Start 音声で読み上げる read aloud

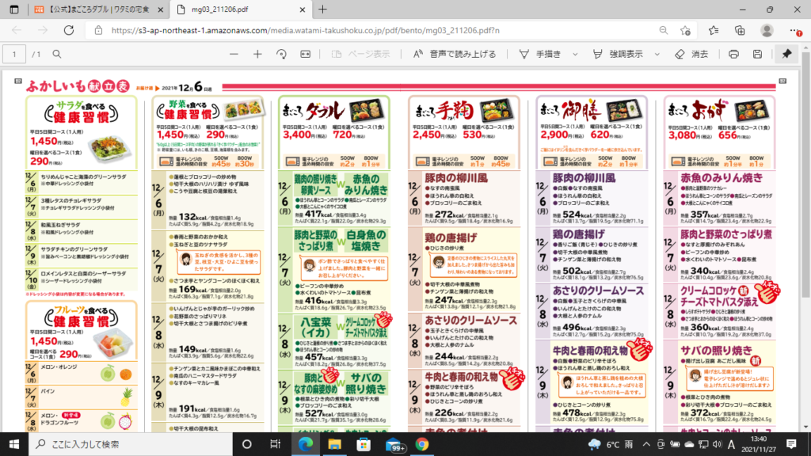click(x=455, y=54)
